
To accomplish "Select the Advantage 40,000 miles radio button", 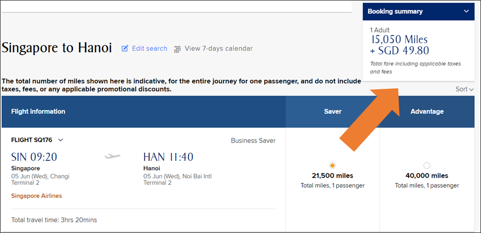I will pos(427,166).
